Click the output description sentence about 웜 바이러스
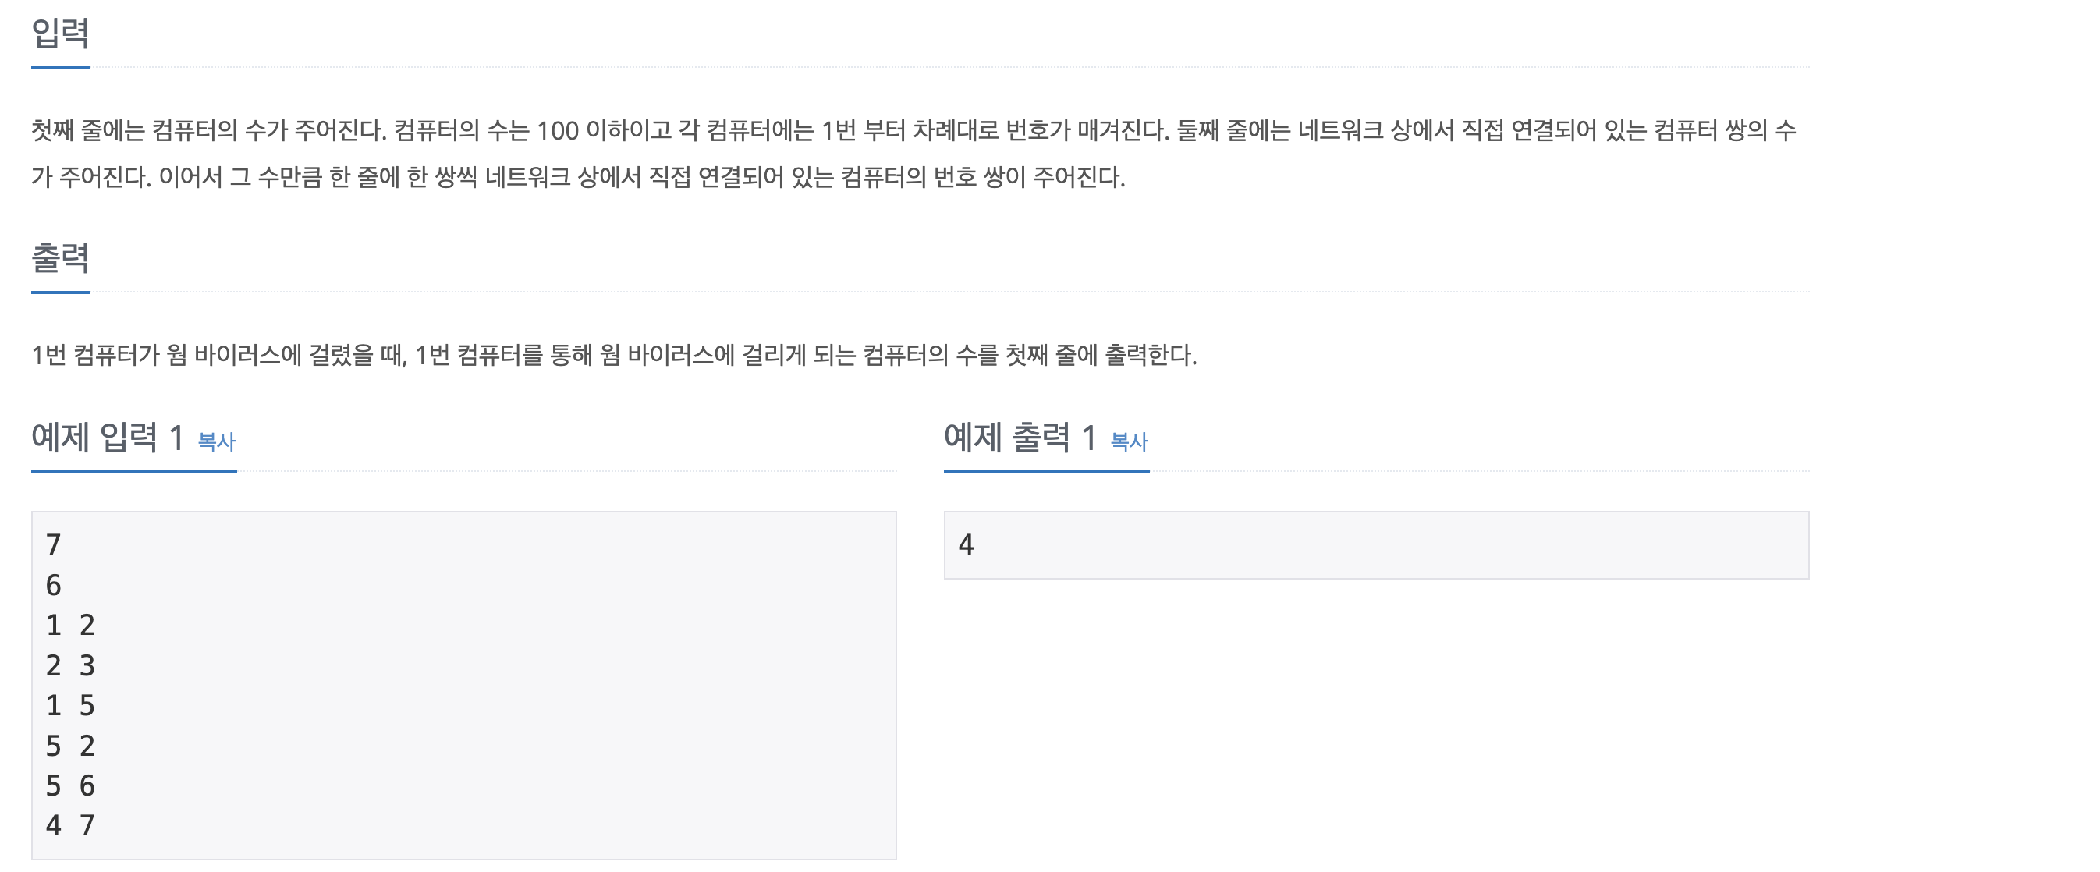The image size is (2100, 872). [614, 356]
